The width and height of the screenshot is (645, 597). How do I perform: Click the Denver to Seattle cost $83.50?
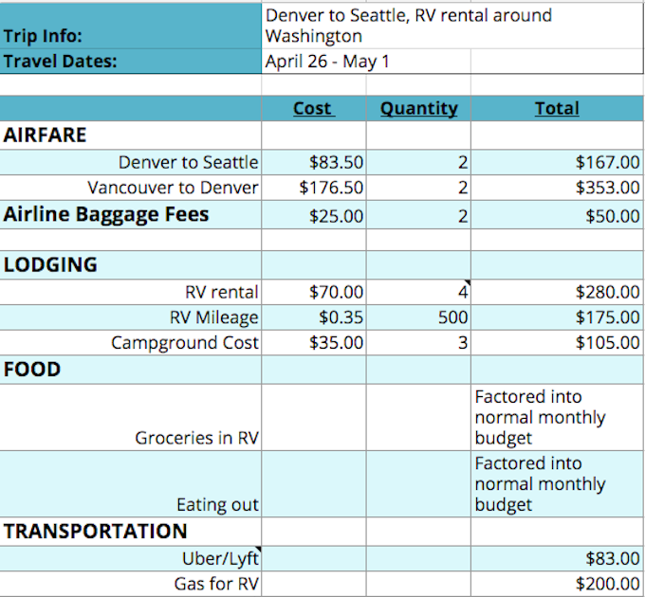point(336,163)
